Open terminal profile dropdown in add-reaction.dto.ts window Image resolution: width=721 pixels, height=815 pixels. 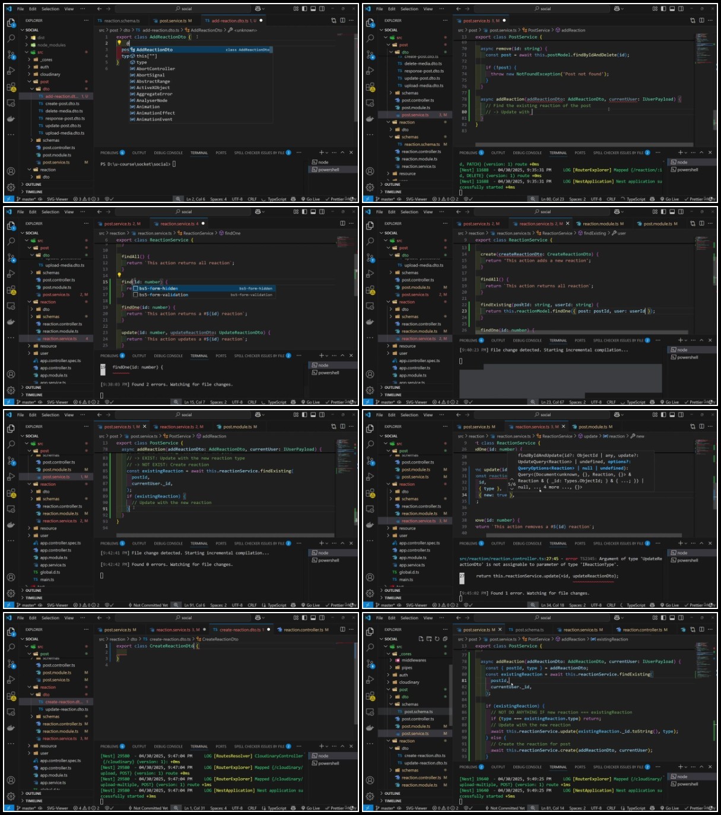tap(328, 153)
